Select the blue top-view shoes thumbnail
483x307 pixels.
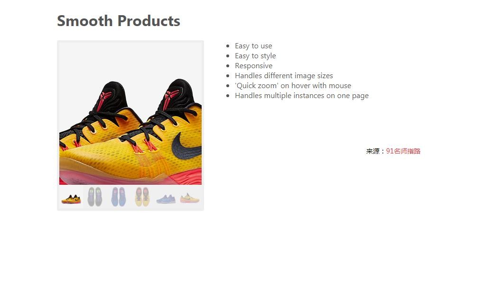click(119, 197)
